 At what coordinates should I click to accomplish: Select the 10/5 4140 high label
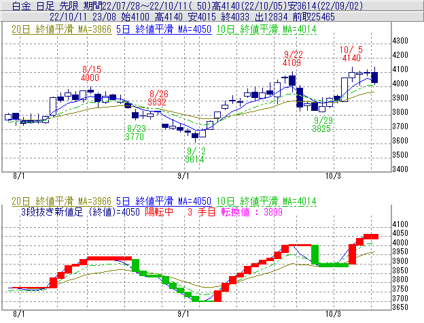pos(351,54)
